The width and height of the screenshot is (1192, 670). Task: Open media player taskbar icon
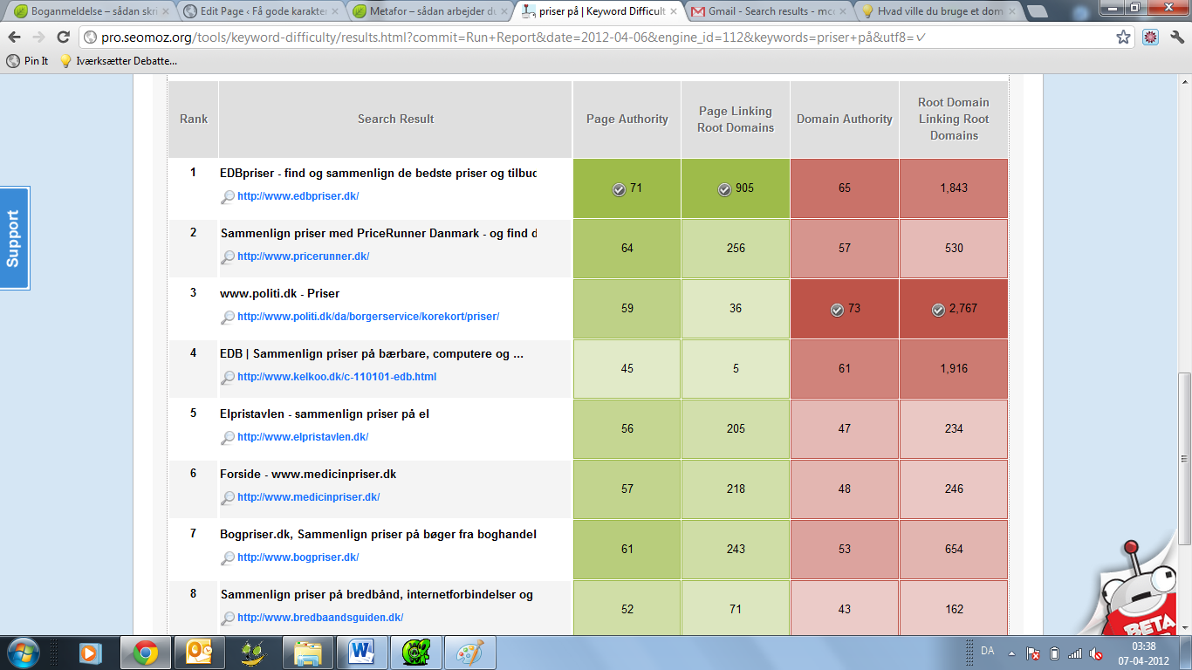point(90,653)
